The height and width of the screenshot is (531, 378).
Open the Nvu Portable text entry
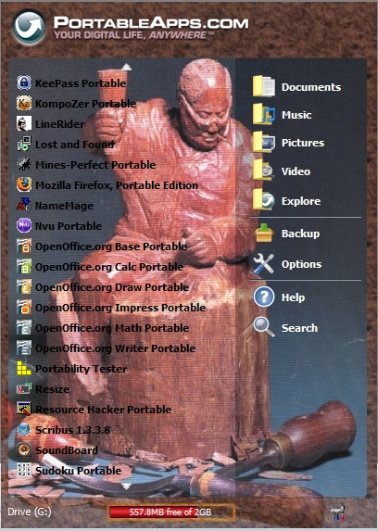(x=69, y=226)
